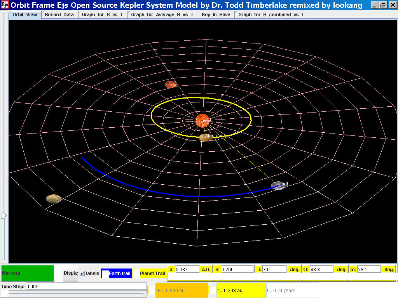398x298 pixels.
Task: Click the Time Step input field
Action: (86, 287)
